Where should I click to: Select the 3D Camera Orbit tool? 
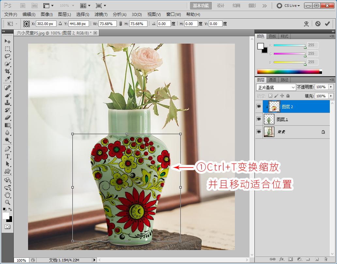point(8,188)
